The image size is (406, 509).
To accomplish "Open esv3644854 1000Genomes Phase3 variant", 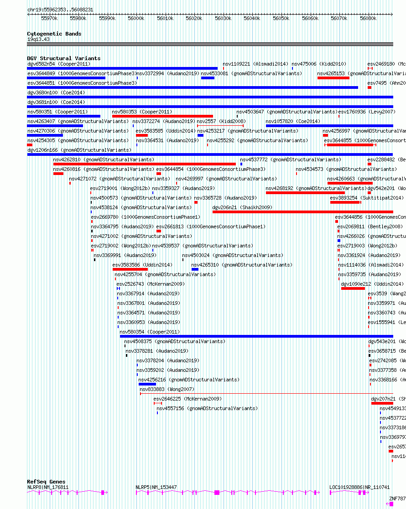I will tap(211, 169).
